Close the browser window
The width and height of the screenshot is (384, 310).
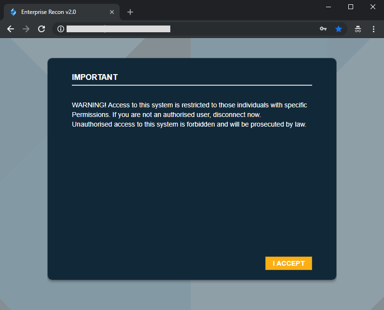tap(373, 7)
